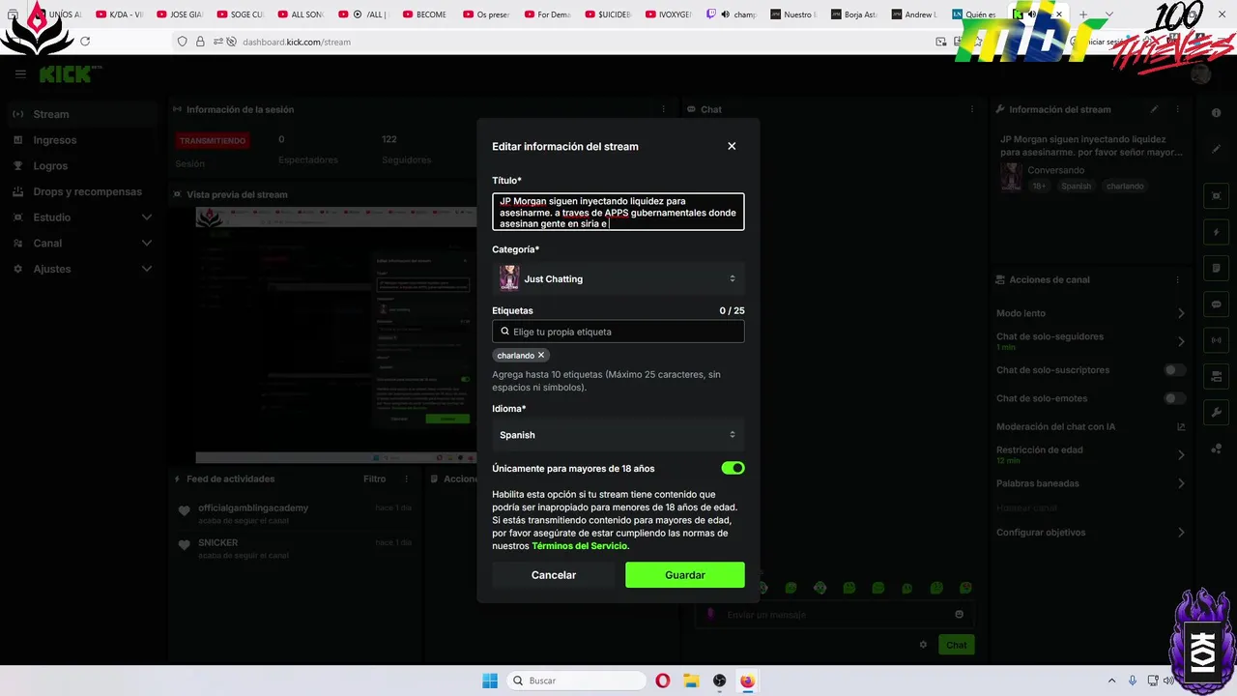
Task: Switch to the Nuestro browser tab
Action: [x=794, y=14]
